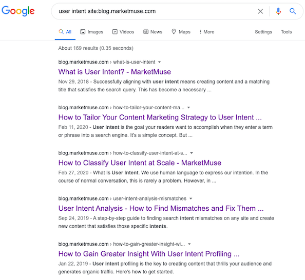This screenshot has height=280, width=305.
Task: Switch to the Videos tab
Action: tap(123, 32)
